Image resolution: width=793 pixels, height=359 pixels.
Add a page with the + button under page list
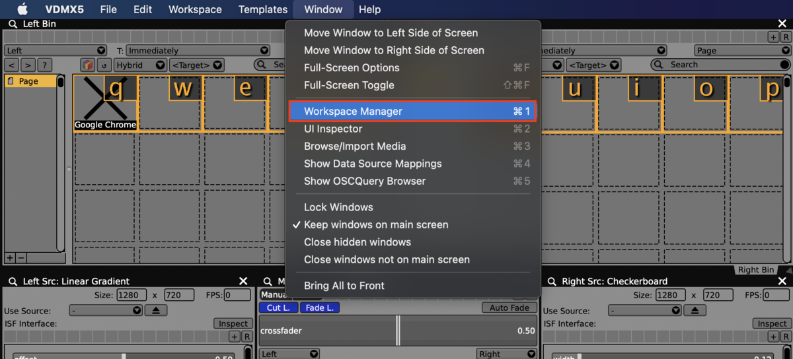(x=10, y=258)
